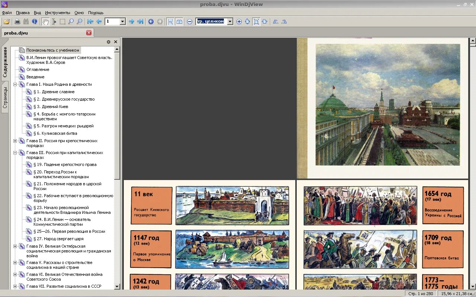
Task: Go to § 6. Куликовская битва
Action: pos(55,133)
